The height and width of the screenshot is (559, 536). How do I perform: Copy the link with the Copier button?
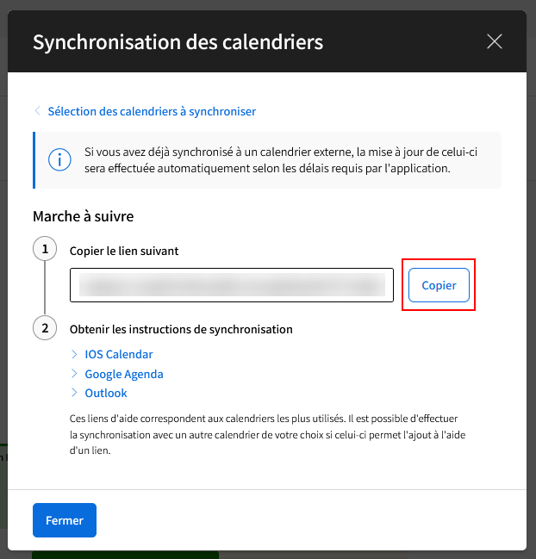click(x=439, y=285)
